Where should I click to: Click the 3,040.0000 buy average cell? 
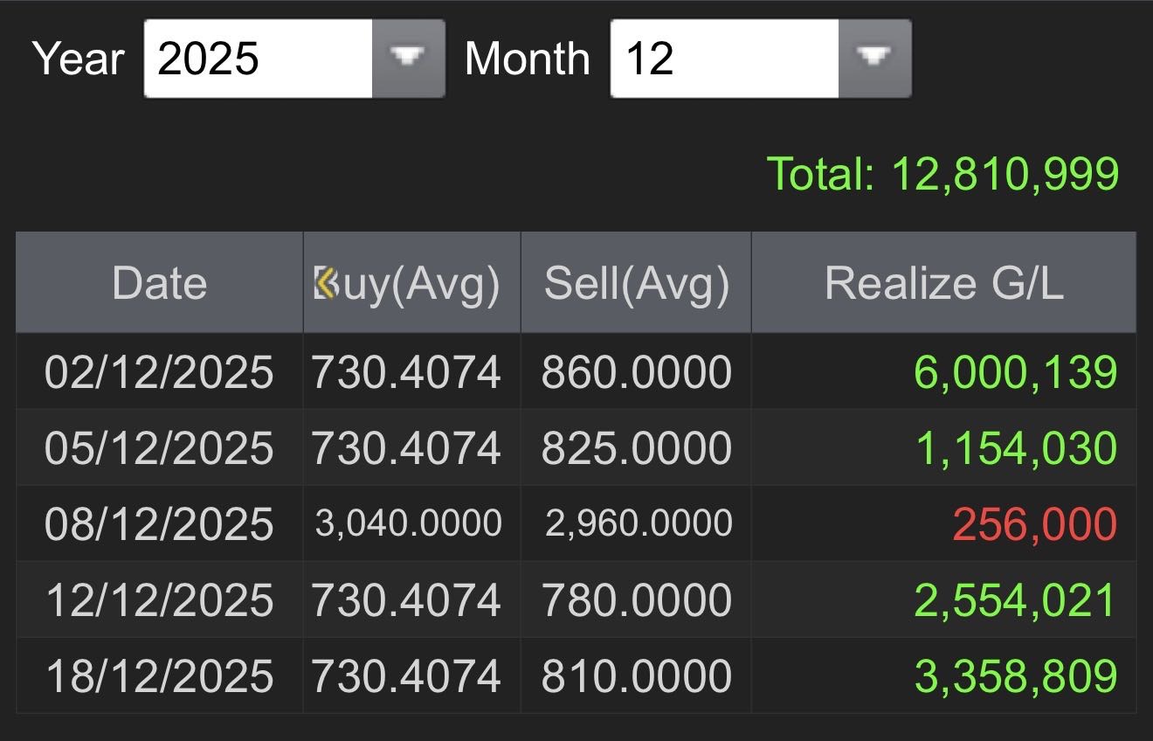408,523
